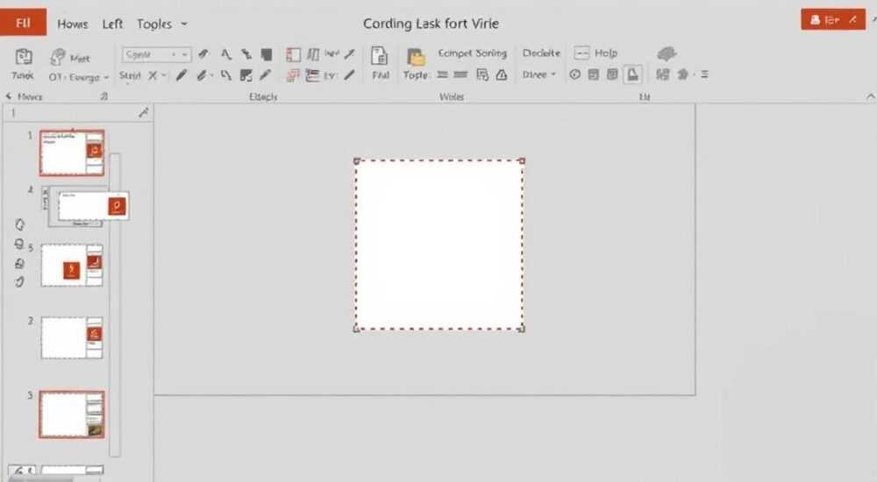Click the Ecmpet Soning button
The height and width of the screenshot is (482, 877).
[472, 53]
